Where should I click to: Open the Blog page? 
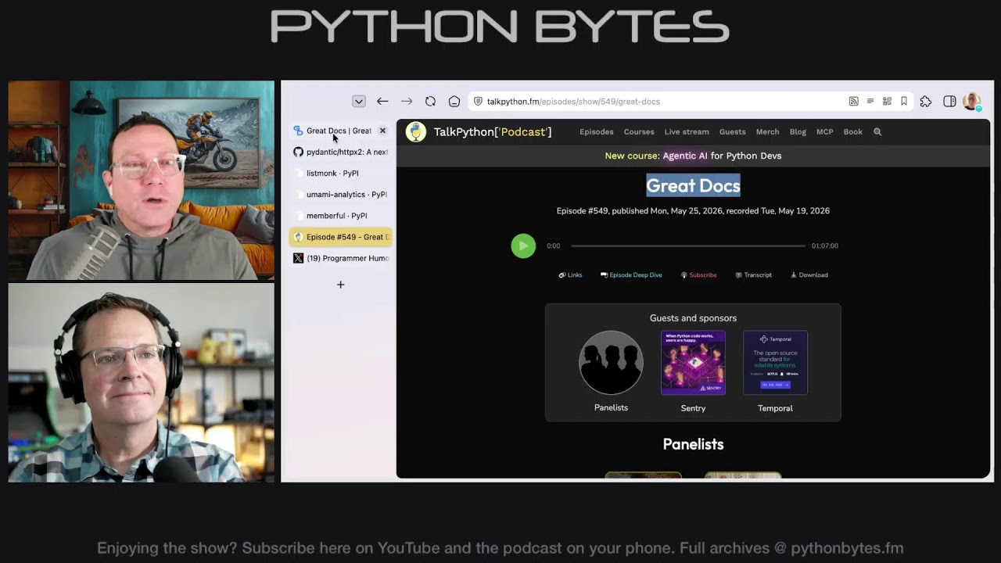tap(798, 132)
